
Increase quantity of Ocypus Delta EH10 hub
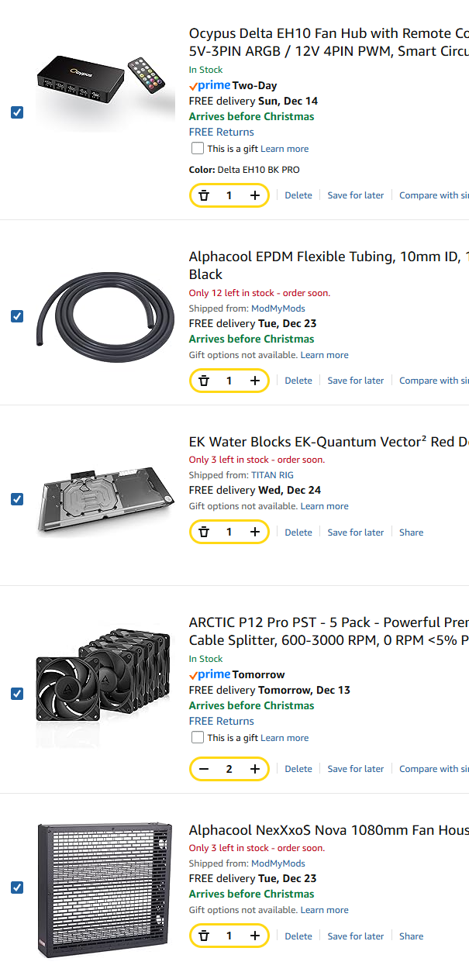pos(255,195)
